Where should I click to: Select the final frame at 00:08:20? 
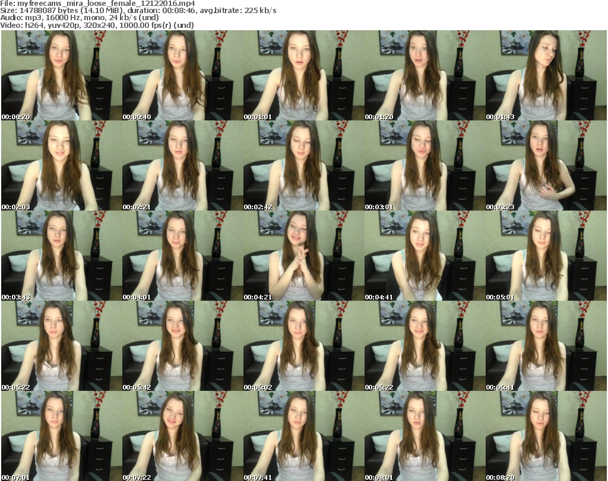pos(546,436)
